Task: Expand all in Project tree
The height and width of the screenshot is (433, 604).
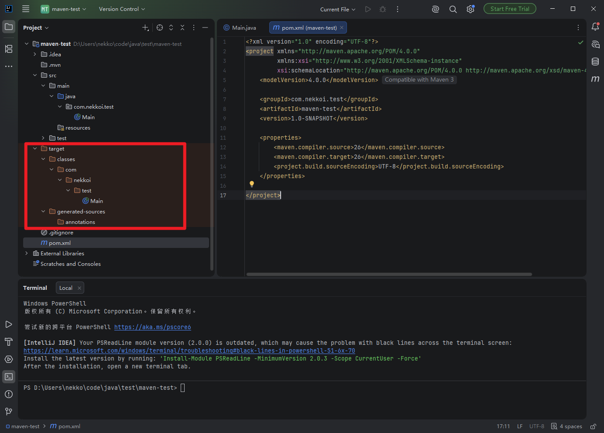Action: coord(171,27)
